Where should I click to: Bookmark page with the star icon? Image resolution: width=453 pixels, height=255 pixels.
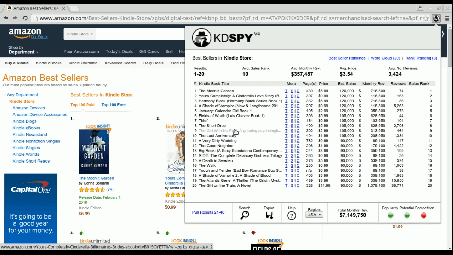coord(426,18)
